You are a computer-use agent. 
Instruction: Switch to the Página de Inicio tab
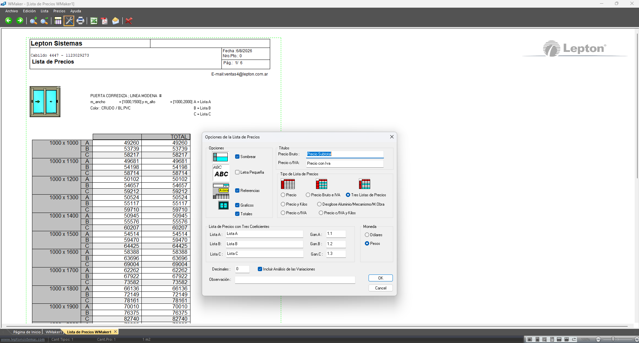(x=27, y=332)
